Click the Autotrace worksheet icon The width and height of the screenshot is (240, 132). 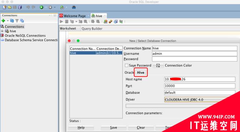81,22
